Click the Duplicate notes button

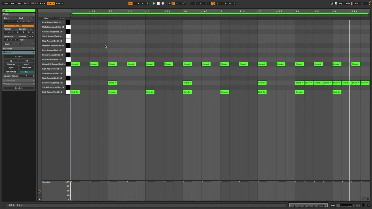pyautogui.click(x=26, y=67)
